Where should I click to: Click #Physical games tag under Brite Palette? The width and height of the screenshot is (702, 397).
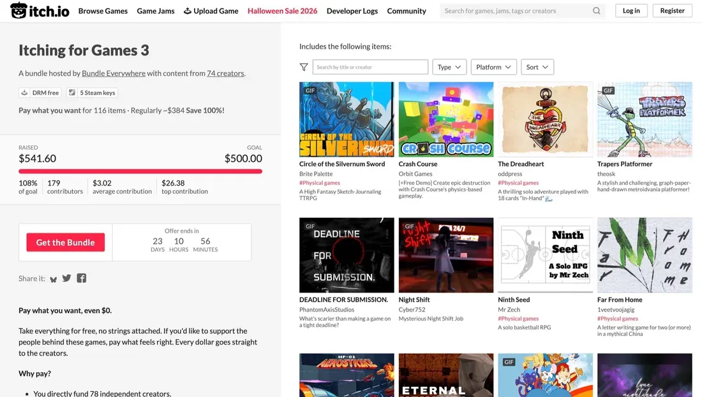tap(320, 183)
